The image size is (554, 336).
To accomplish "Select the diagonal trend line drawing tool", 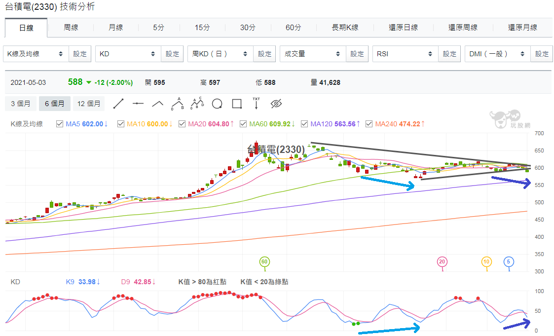I will (118, 104).
